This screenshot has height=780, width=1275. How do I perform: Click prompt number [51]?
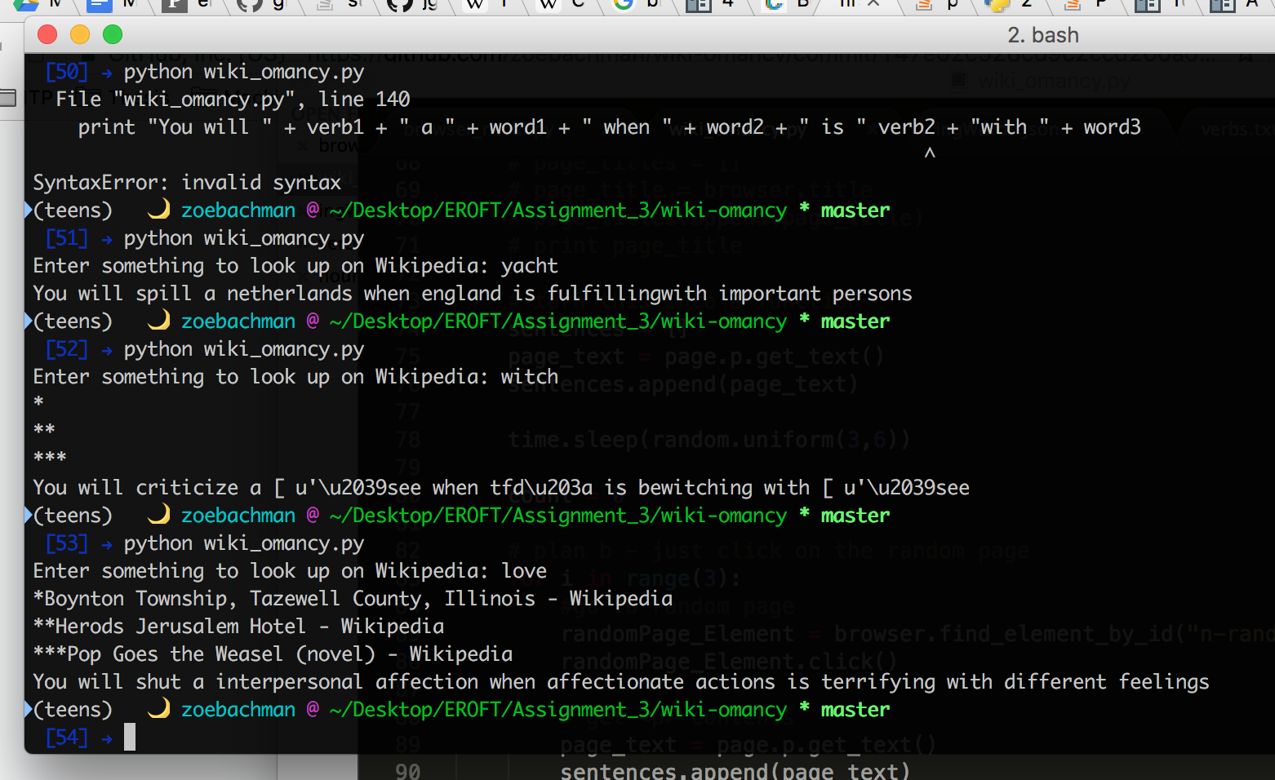point(67,238)
